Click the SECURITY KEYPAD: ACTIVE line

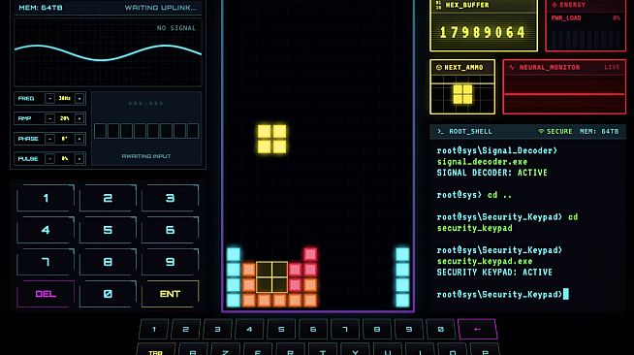click(494, 273)
